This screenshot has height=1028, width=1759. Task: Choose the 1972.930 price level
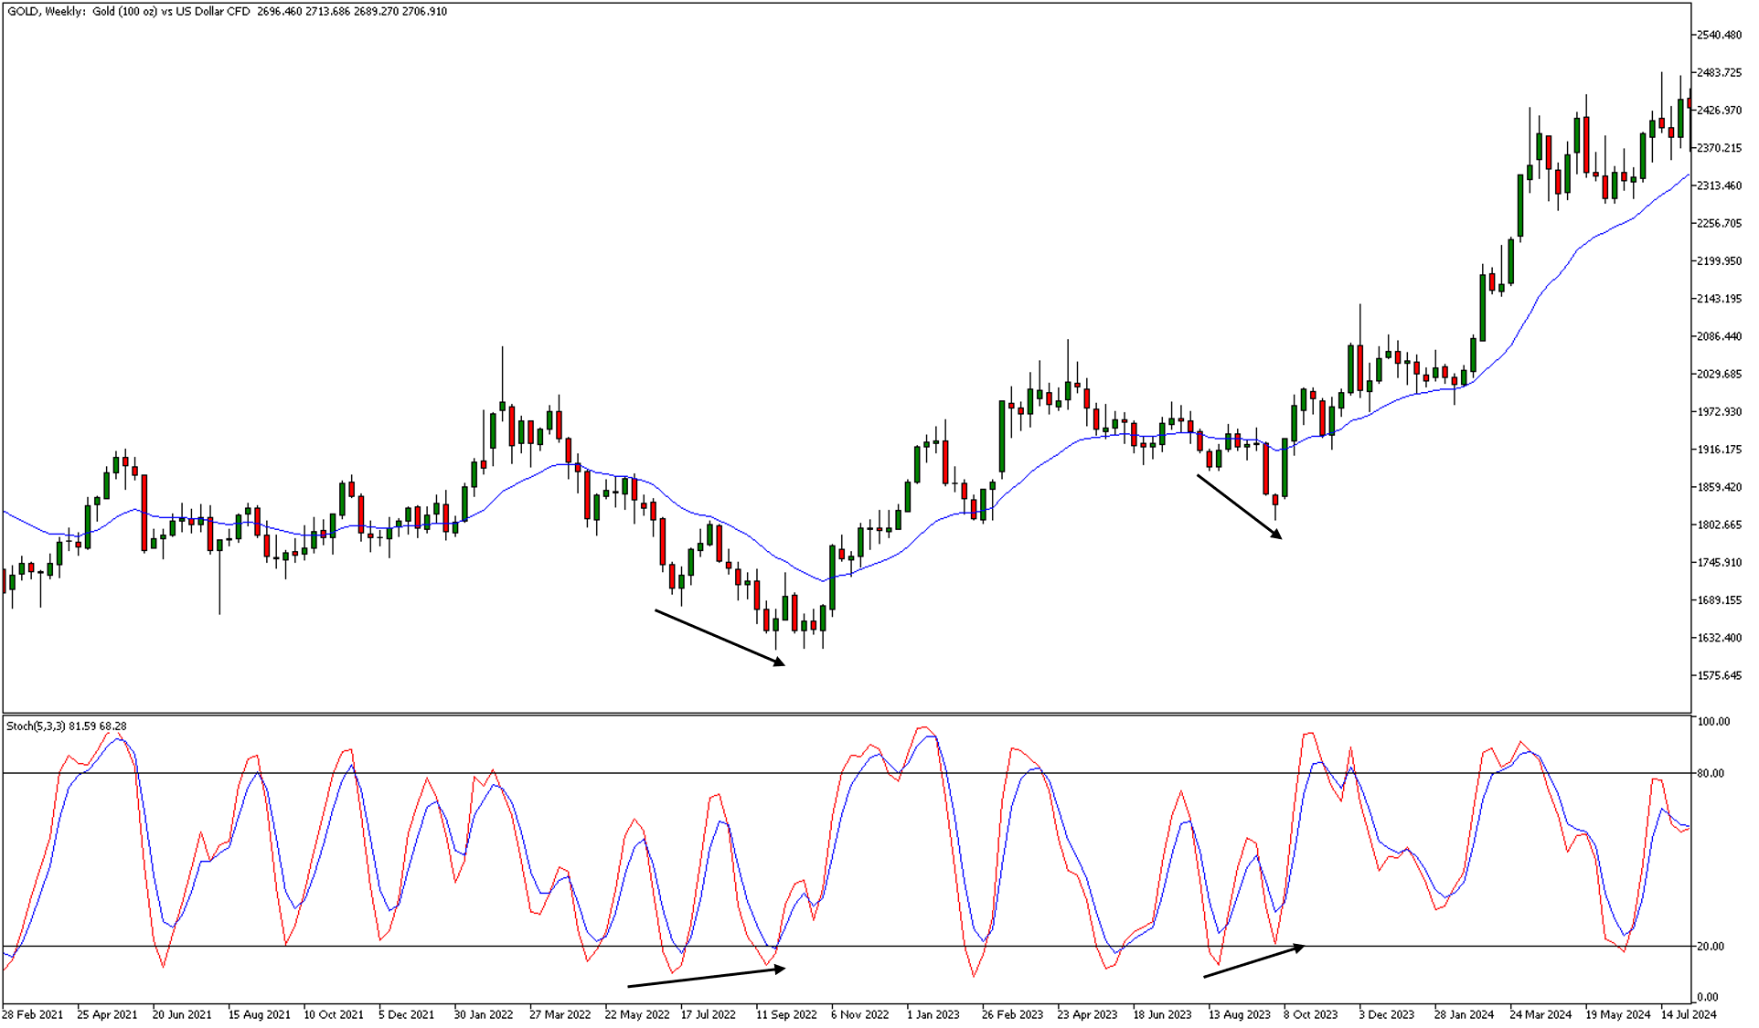click(x=1719, y=412)
